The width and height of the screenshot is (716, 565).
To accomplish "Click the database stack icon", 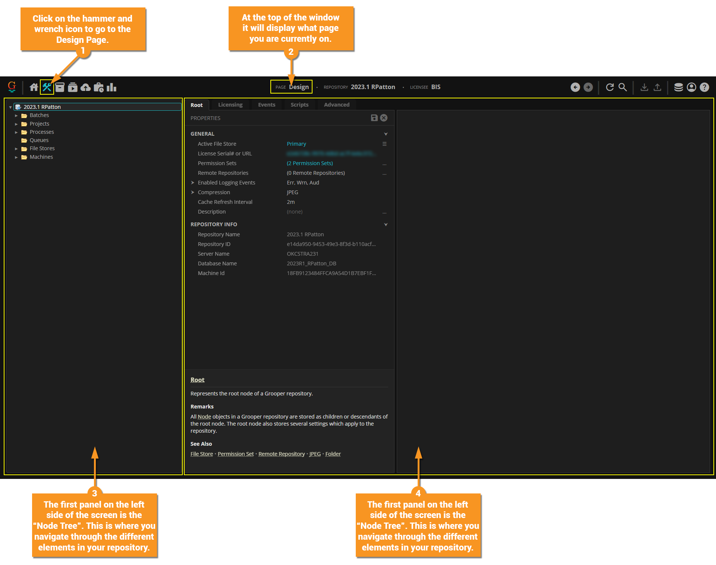I will [678, 87].
